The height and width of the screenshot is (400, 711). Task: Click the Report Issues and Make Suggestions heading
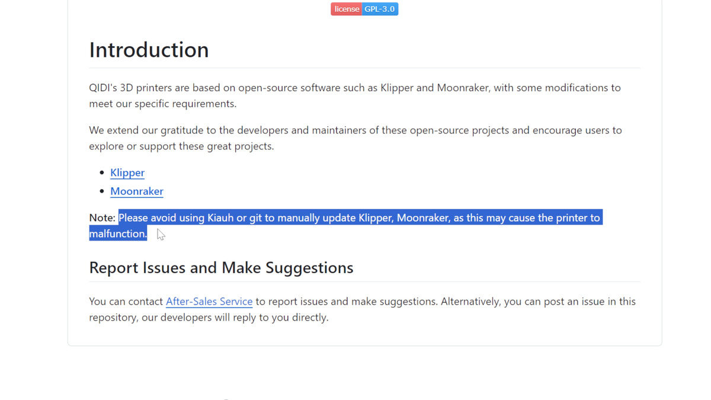(221, 268)
